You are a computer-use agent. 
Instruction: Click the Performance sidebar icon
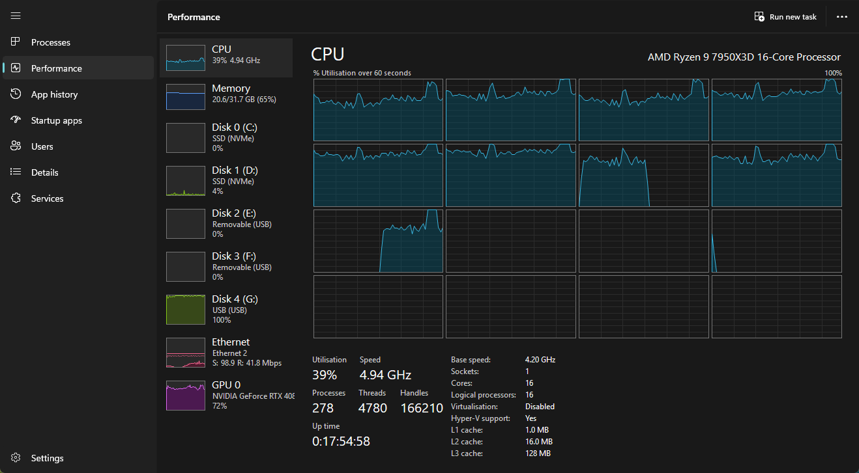pyautogui.click(x=16, y=68)
